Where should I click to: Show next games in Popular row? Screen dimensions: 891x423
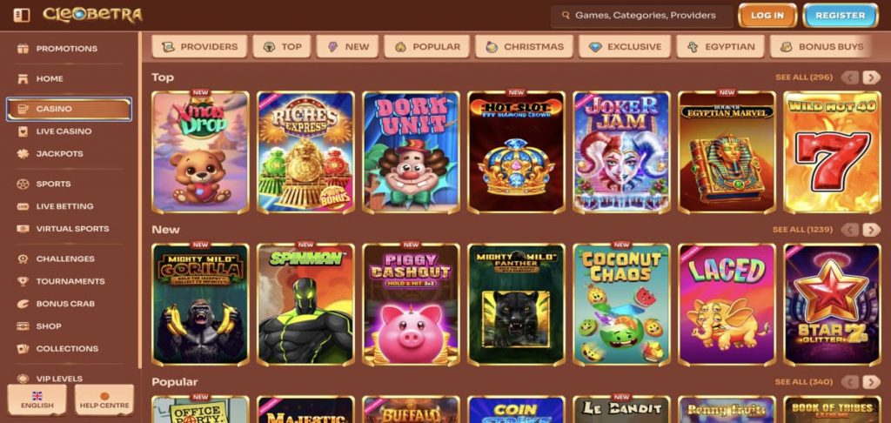871,382
